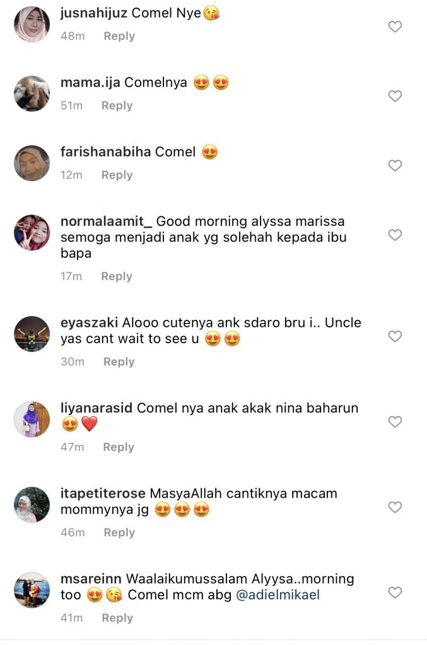Open the @adielmikael mention link

tap(278, 595)
